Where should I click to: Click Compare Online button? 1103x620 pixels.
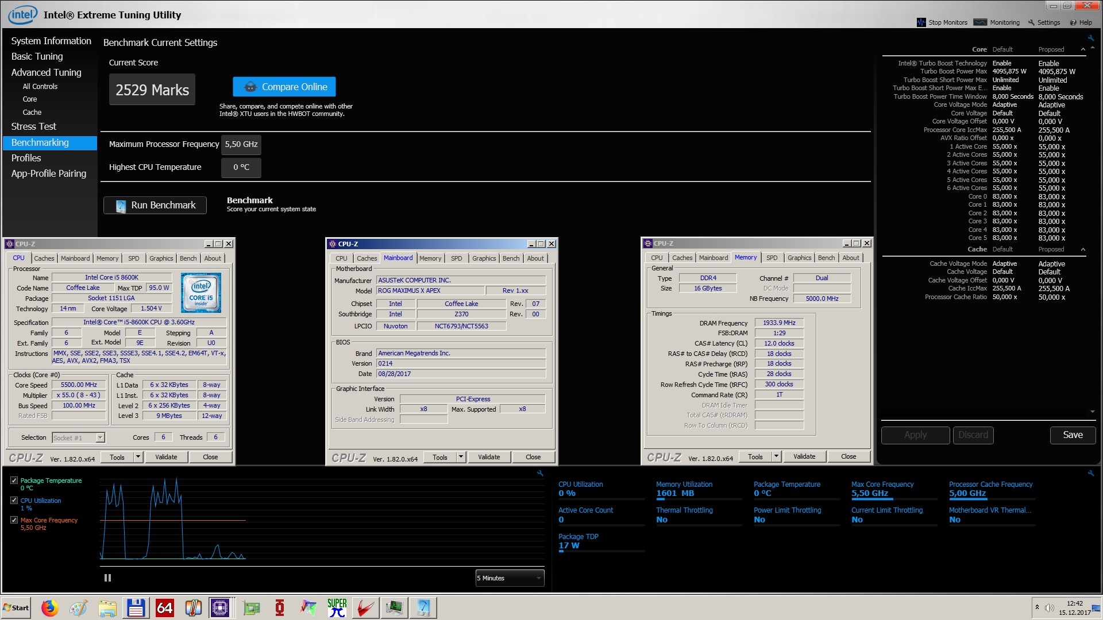tap(284, 87)
